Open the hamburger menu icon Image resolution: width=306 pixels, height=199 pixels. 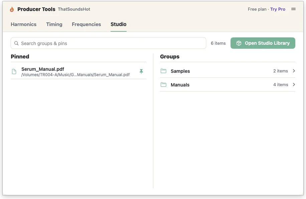pyautogui.click(x=293, y=9)
